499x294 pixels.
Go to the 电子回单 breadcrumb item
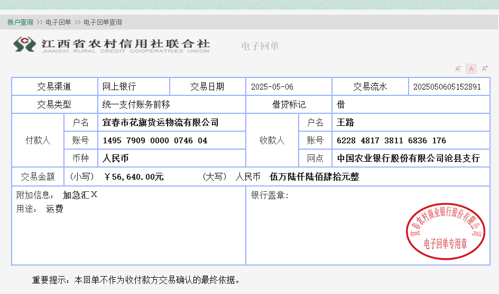tap(58, 22)
